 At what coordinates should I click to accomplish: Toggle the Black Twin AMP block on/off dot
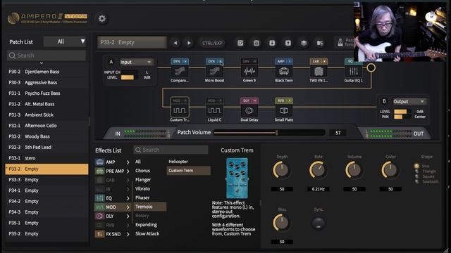(290, 61)
